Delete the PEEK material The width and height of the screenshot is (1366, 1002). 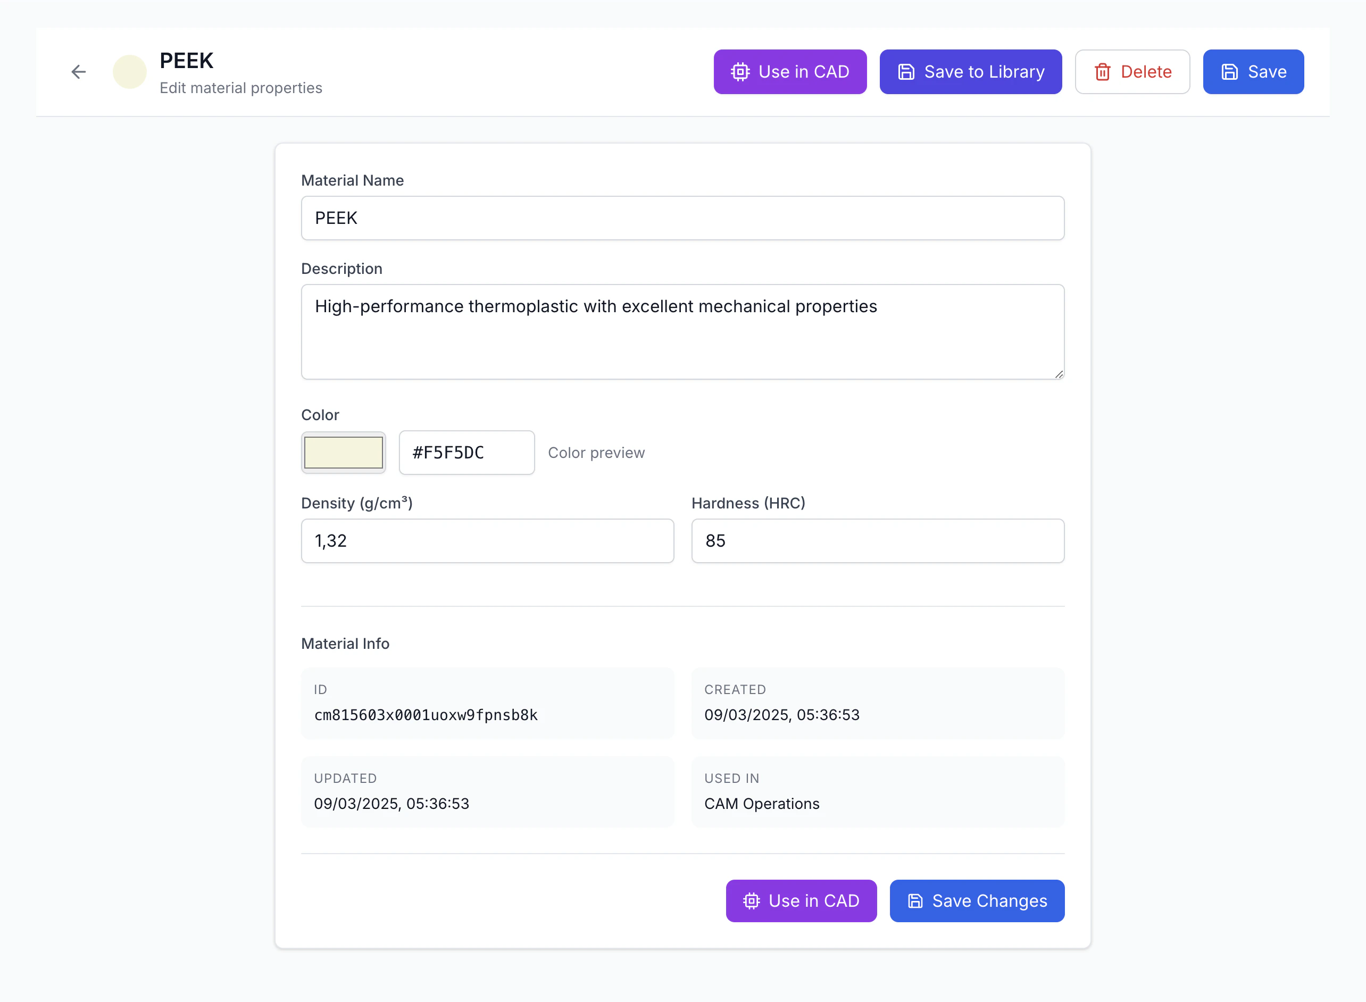(1132, 72)
